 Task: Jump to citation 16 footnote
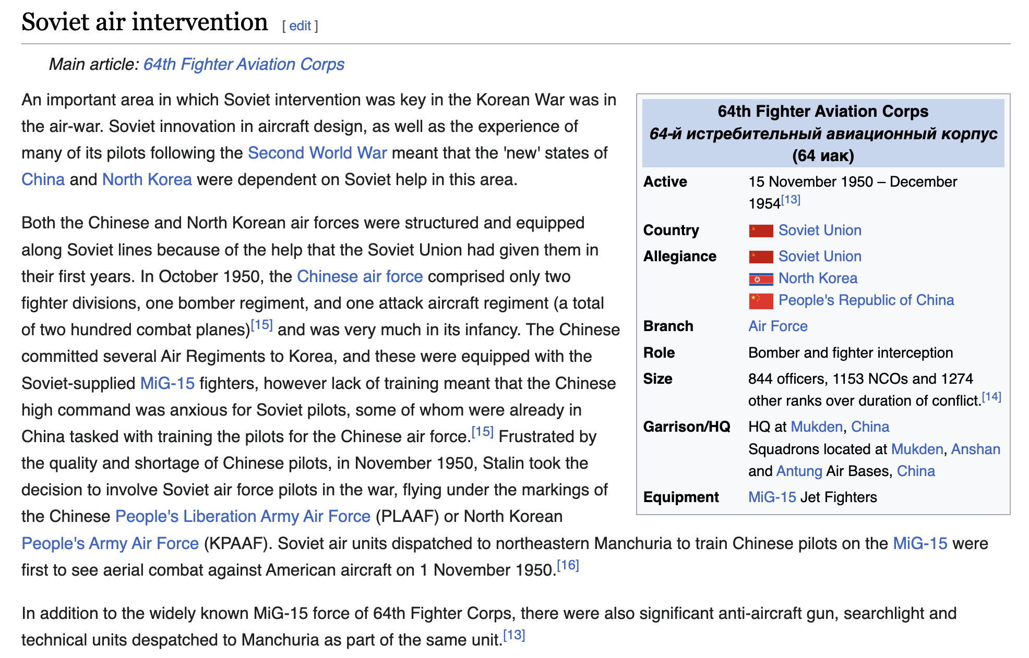point(568,565)
